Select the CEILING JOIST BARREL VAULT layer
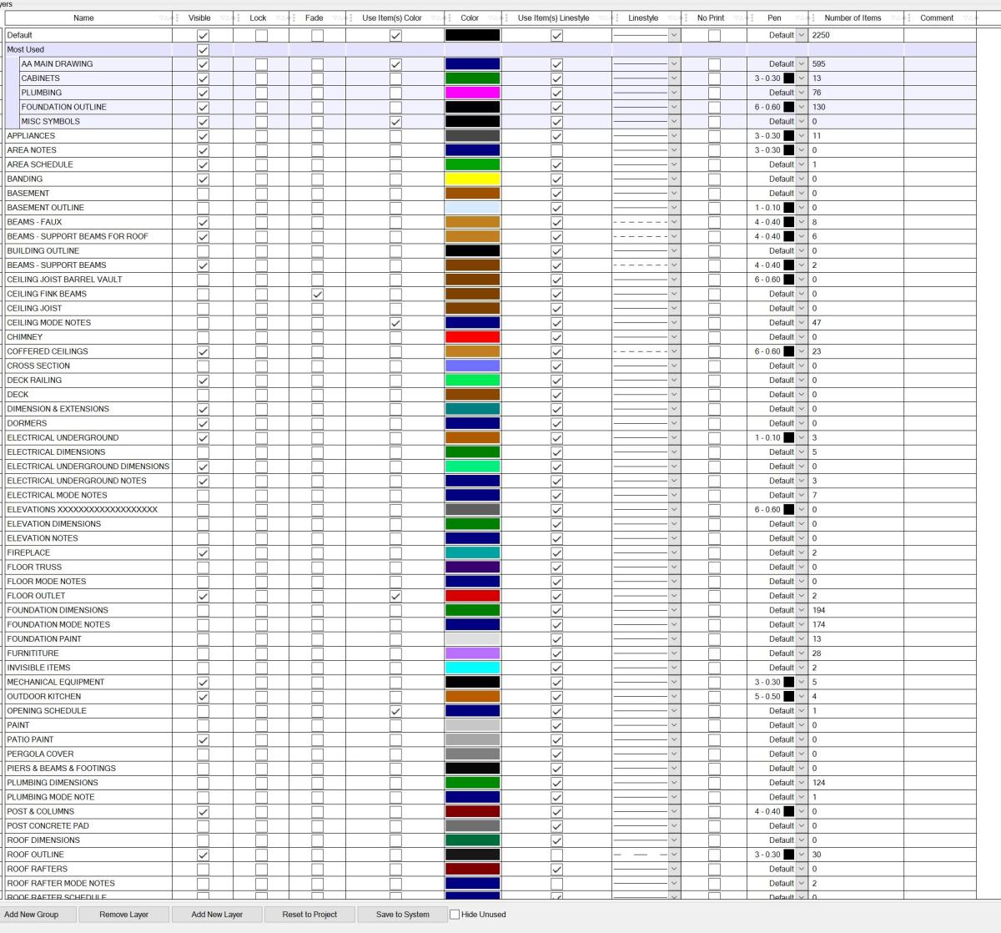Screen dimensions: 1001x933 point(64,280)
